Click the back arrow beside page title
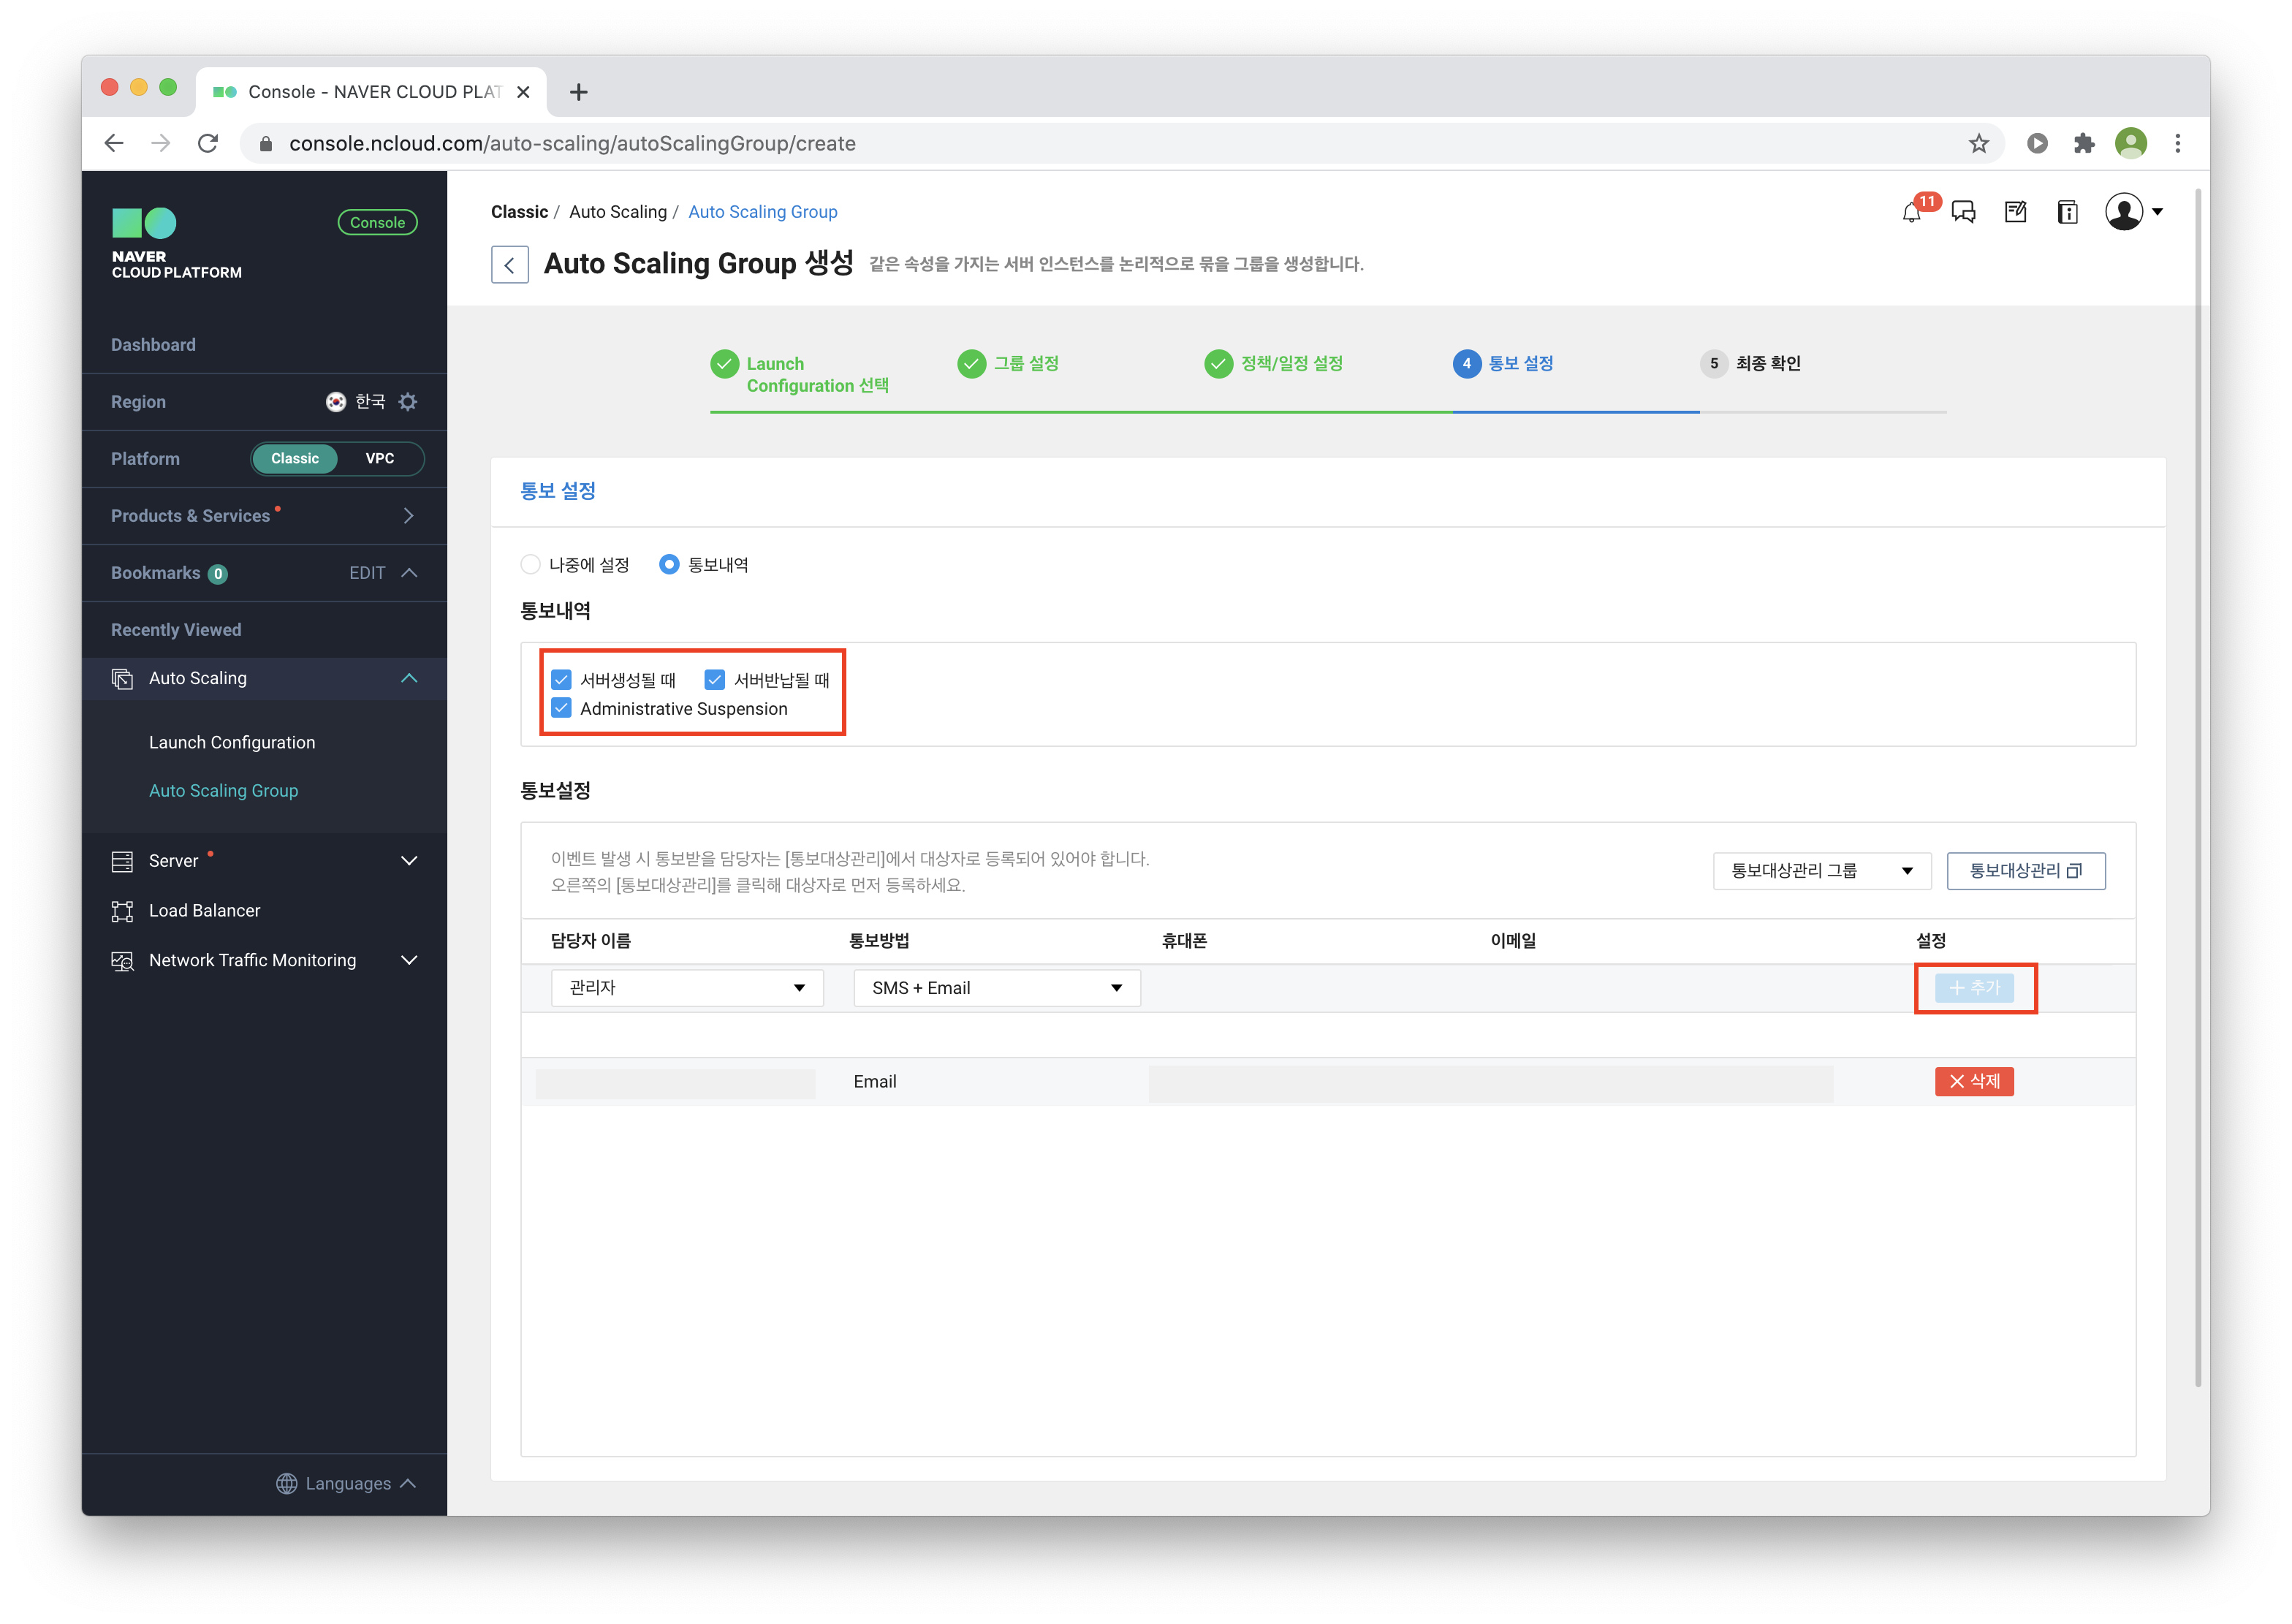The height and width of the screenshot is (1624, 2292). click(510, 265)
